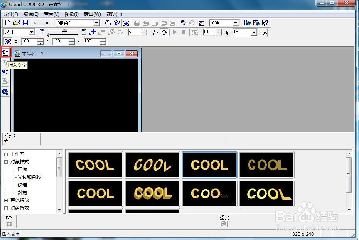Toggle loop animation mode
Image resolution: width=359 pixels, height=240 pixels.
point(164,32)
